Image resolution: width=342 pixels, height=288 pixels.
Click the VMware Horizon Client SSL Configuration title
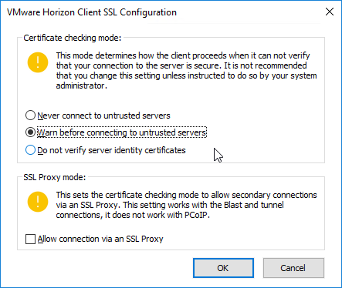click(x=92, y=12)
